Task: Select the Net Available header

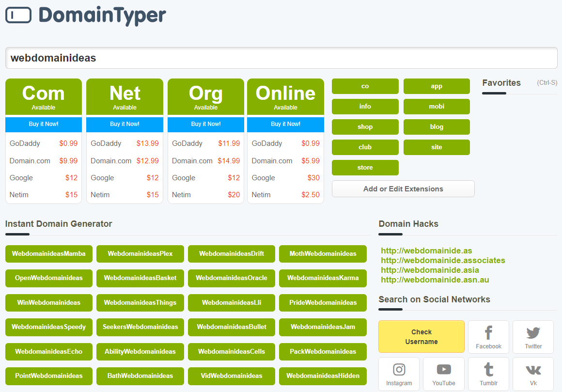Action: (125, 97)
